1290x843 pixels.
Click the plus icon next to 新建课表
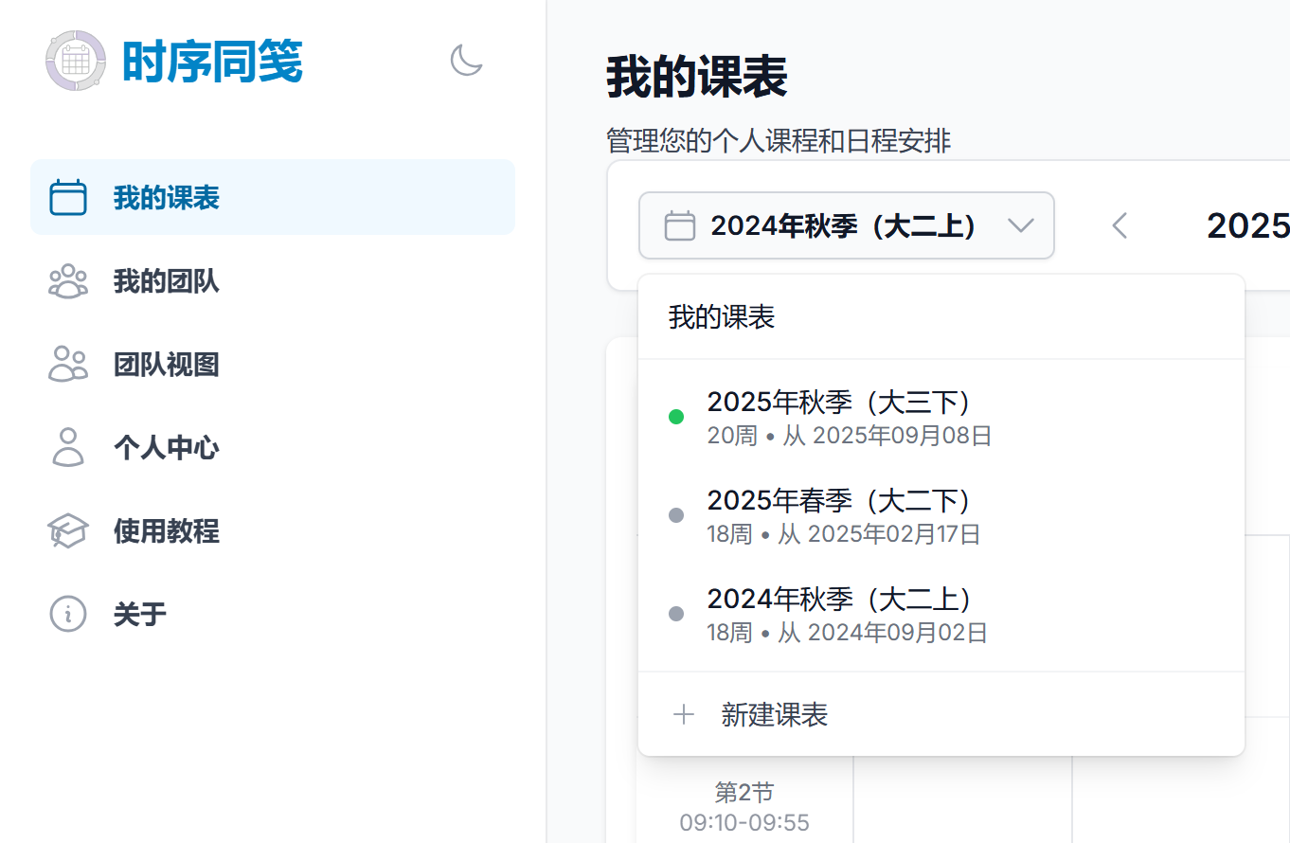[x=683, y=714]
